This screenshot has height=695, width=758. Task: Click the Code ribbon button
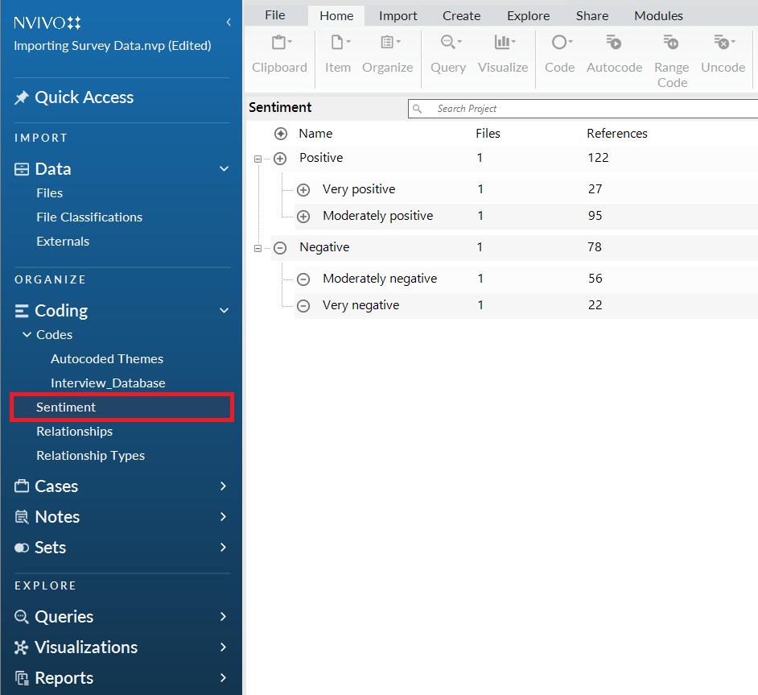pyautogui.click(x=560, y=54)
